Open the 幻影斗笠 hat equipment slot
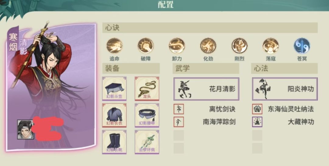 (114, 88)
